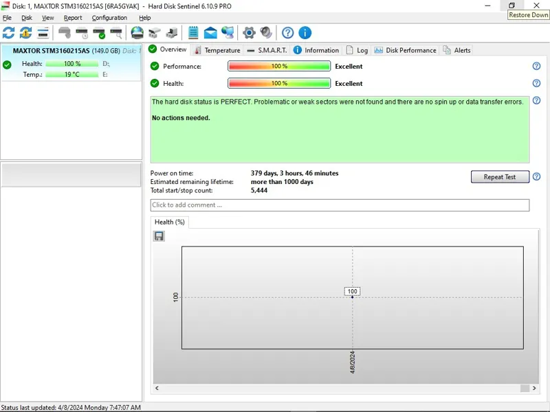Open configuration via the gear icon
550x412 pixels.
[249, 33]
